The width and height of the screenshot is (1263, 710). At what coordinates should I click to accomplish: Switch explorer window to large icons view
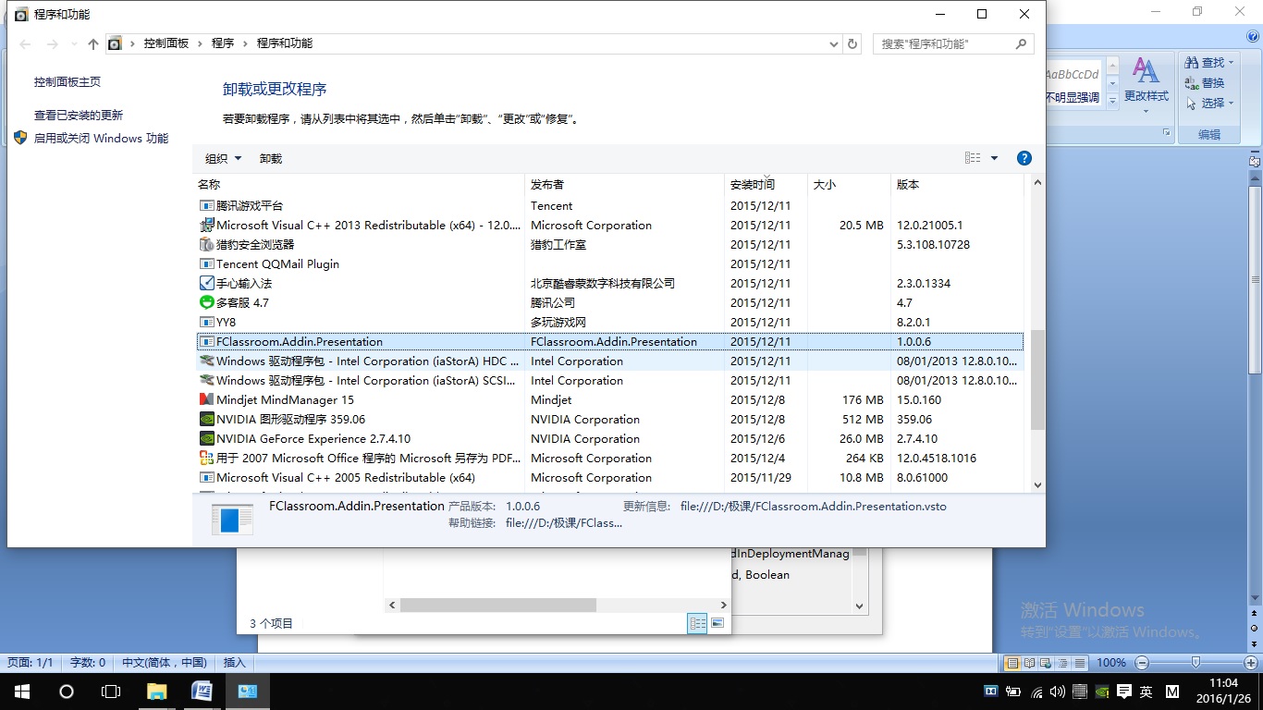[x=717, y=624]
